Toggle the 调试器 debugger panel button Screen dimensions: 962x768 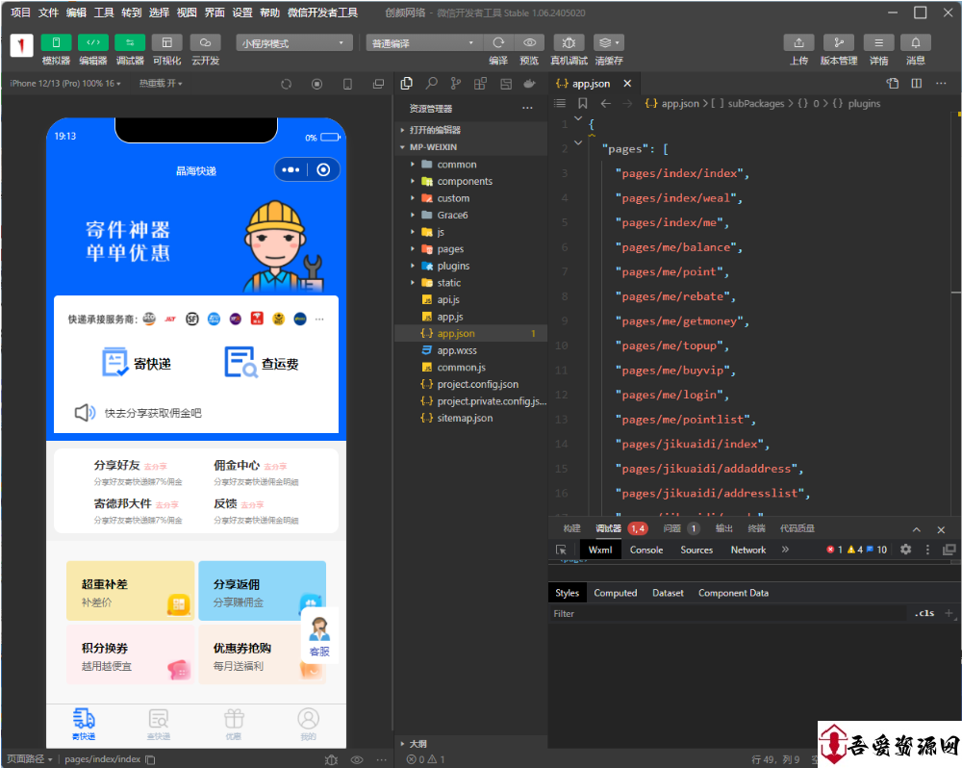pyautogui.click(x=130, y=43)
